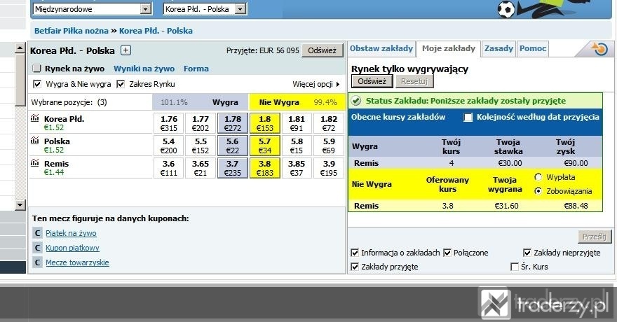
Task: Uncheck Połączone checkbox
Action: coord(447,253)
